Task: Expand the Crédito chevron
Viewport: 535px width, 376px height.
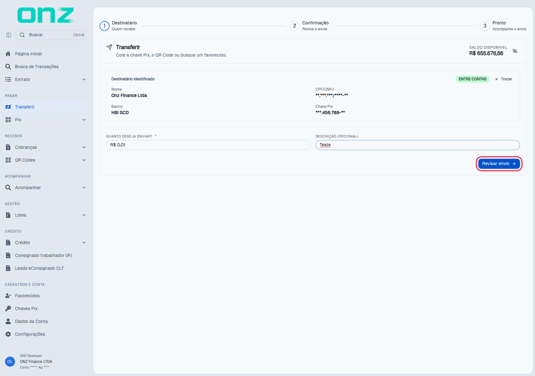Action: [x=84, y=243]
